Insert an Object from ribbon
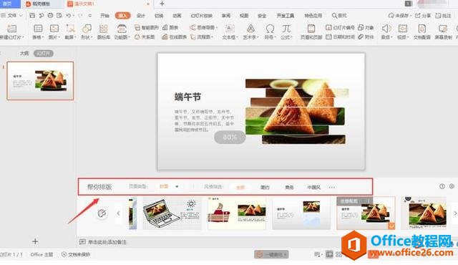 coord(366,27)
